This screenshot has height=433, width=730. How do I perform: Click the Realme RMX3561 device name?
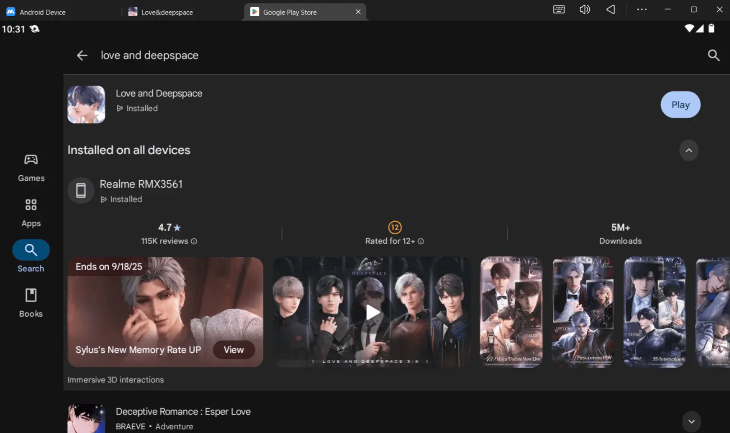(141, 184)
